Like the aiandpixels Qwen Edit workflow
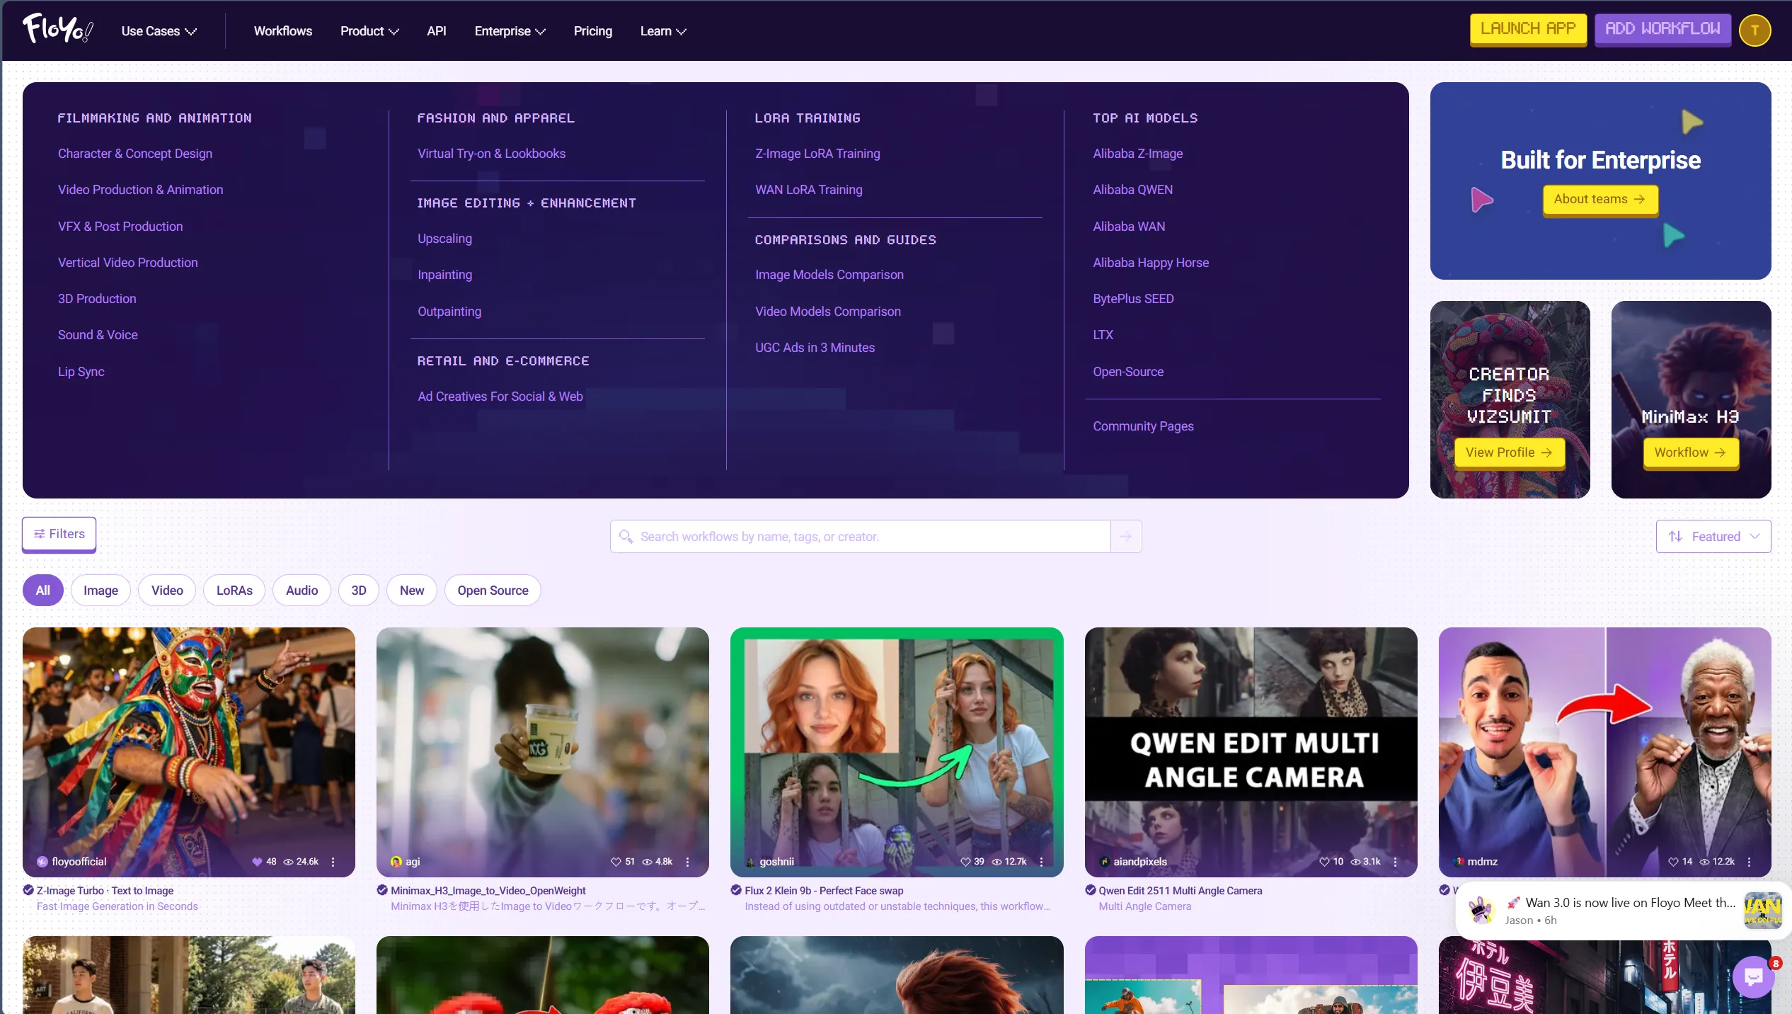 pyautogui.click(x=1324, y=862)
